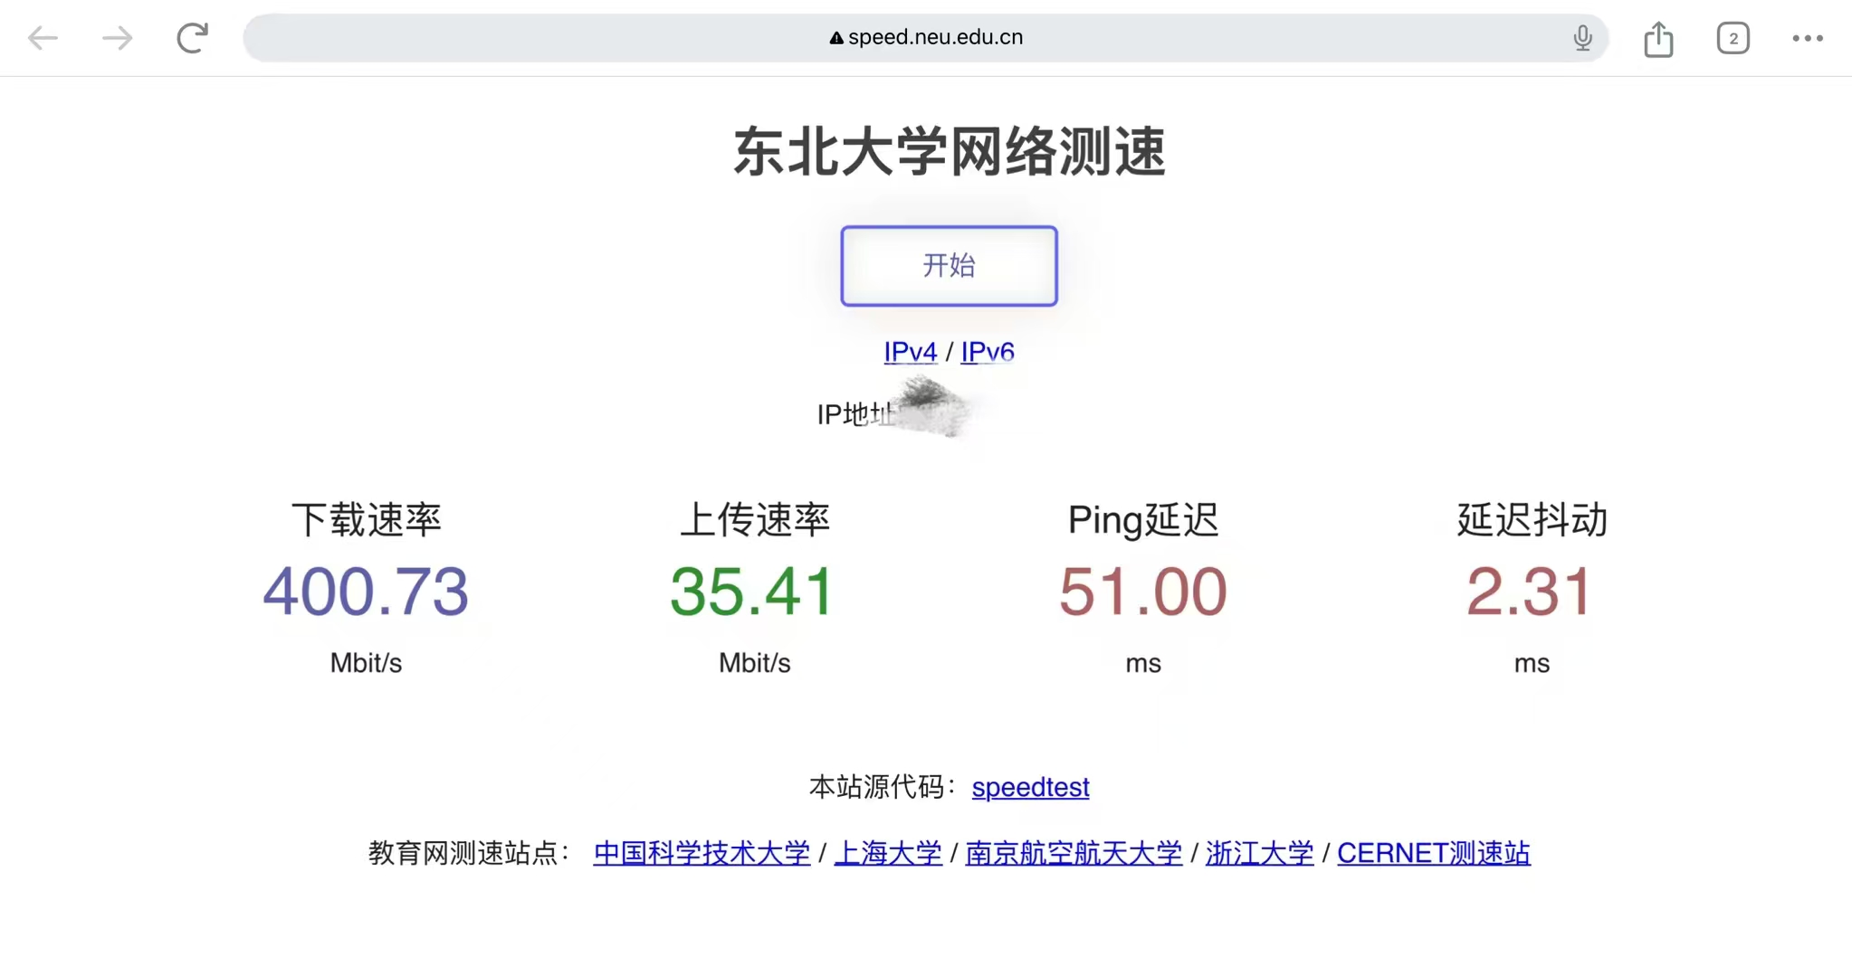The image size is (1852, 976).
Task: Visit the 南京航空航天大学 speed test link
Action: point(1074,853)
